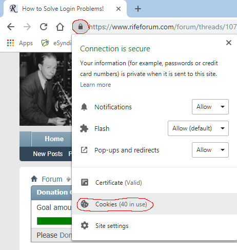Screen dimensions: 237x250
Task: Open the Apps grid shortcut in the bookmarks bar
Action: coord(20,43)
